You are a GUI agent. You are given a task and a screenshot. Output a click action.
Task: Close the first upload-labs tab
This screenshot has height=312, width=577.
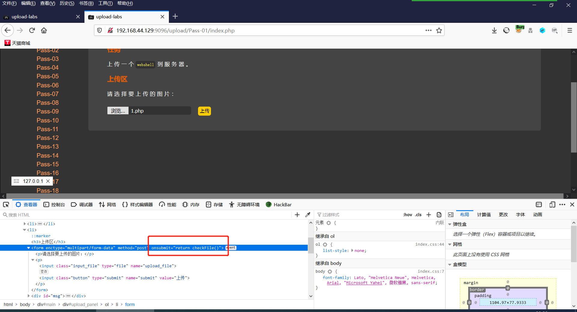coord(78,17)
